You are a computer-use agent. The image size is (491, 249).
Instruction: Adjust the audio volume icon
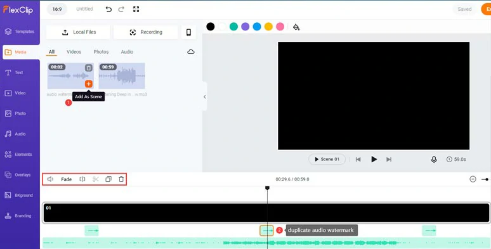50,179
